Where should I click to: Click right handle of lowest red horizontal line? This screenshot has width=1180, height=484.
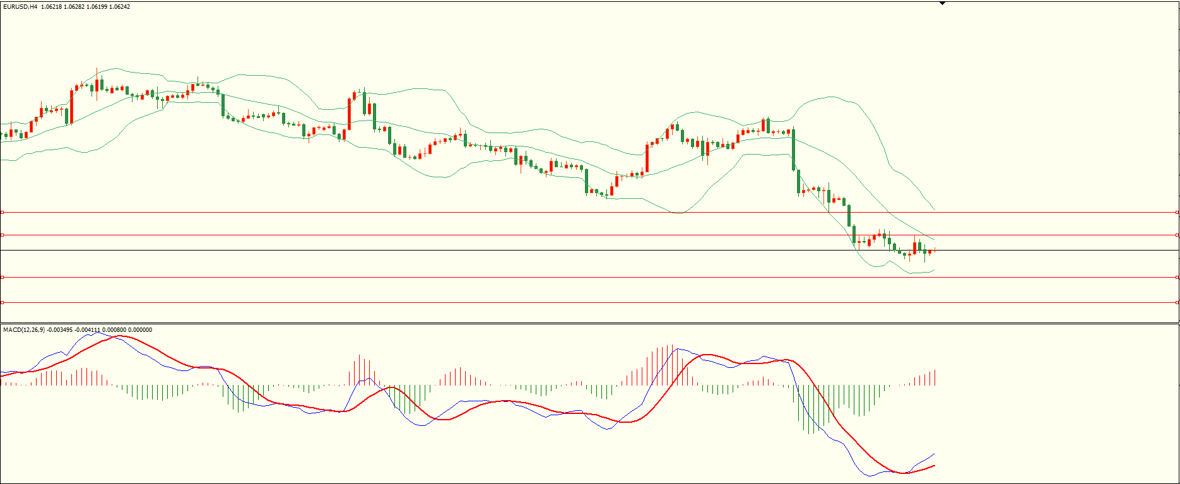(x=1177, y=303)
